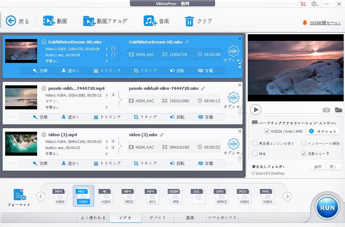
Task: Rename output ColdWinterDream-HD.mkv with pencil icon
Action: [187, 42]
